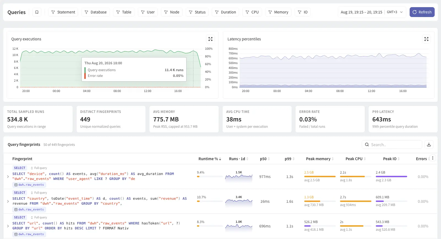Expand the Latency percentiles chart fullscreen

point(426,39)
